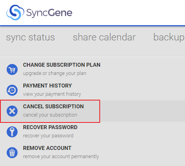The height and width of the screenshot is (166, 185).
Task: Click the shopping cart icon
Action: click(x=12, y=69)
